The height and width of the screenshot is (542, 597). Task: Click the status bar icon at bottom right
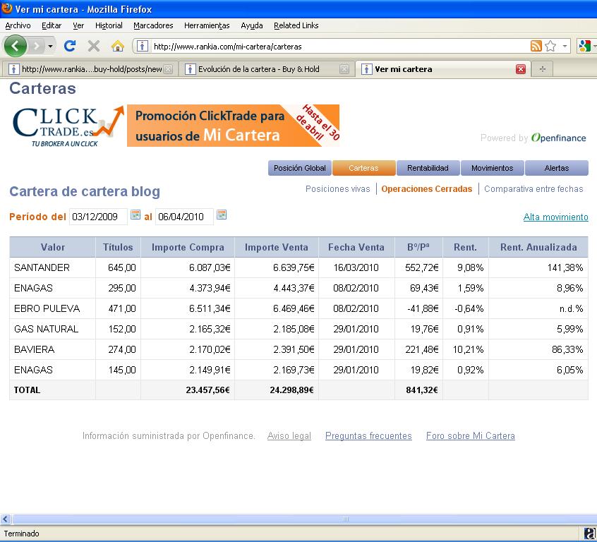(x=590, y=534)
